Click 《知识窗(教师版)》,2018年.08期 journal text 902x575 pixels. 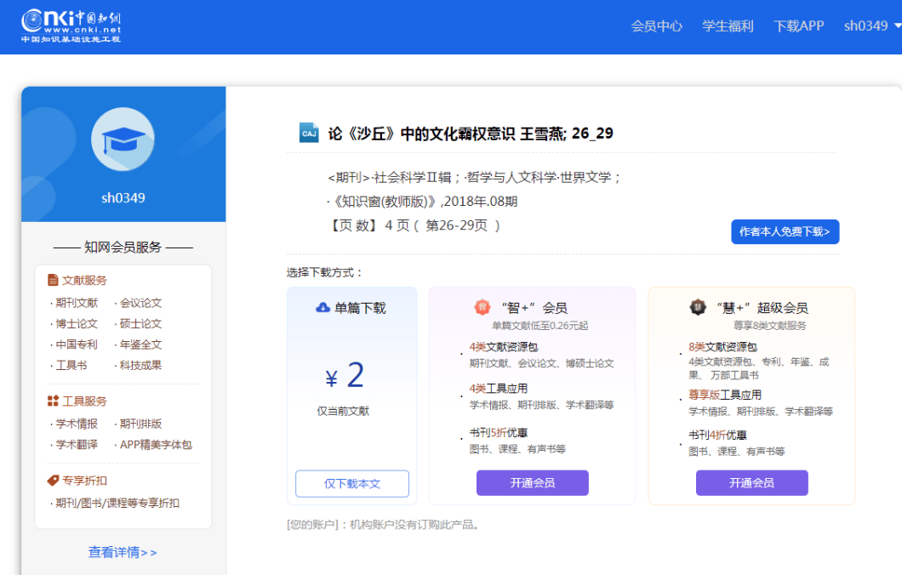point(425,202)
